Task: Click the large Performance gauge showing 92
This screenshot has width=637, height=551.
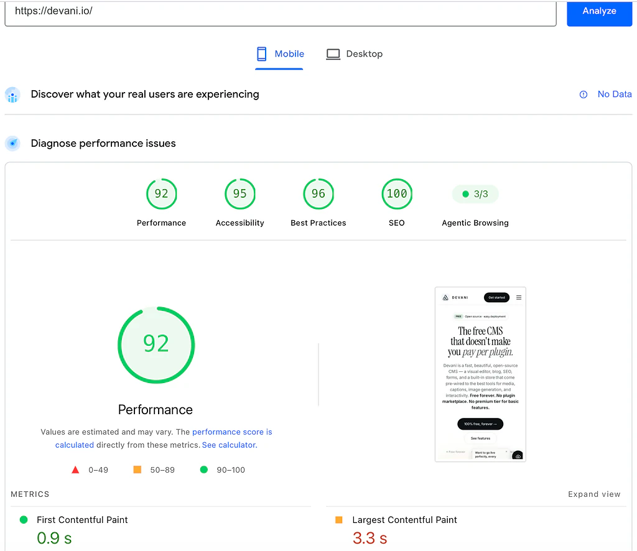Action: (156, 345)
